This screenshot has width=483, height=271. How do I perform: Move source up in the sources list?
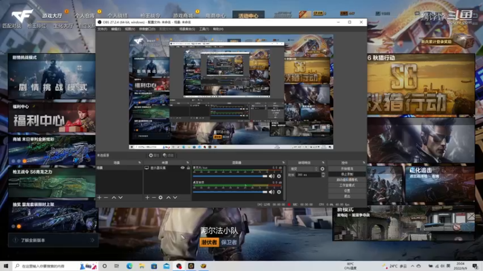click(168, 198)
